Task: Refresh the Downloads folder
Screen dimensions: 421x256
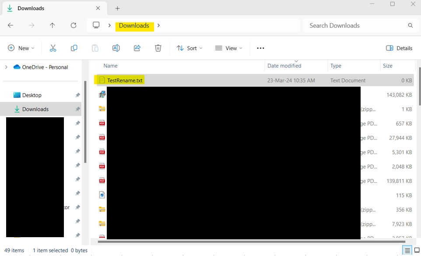Action: (73, 25)
